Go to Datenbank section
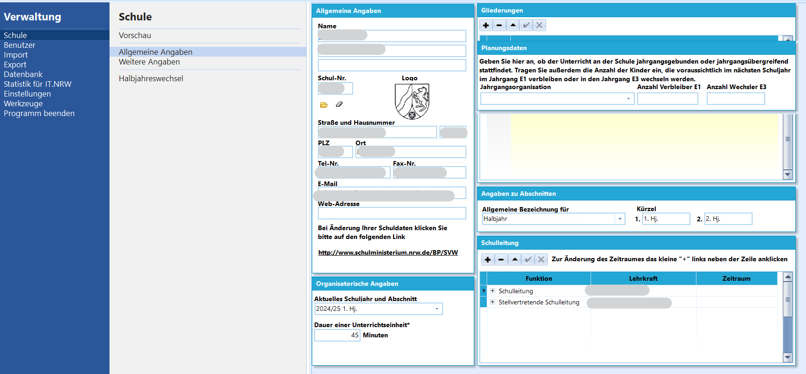Screen dimensions: 806x374 tap(23, 74)
